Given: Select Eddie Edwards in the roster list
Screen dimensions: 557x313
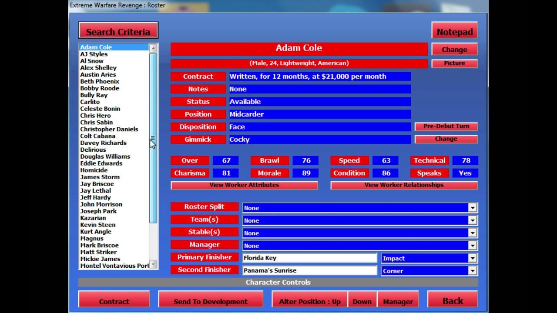Looking at the screenshot, I should coord(101,163).
